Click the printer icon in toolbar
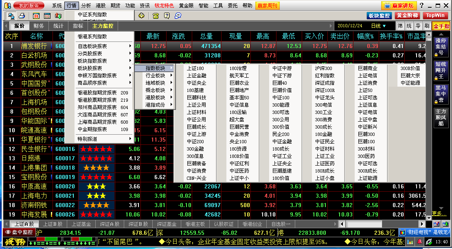The height and width of the screenshot is (249, 452). click(22, 15)
